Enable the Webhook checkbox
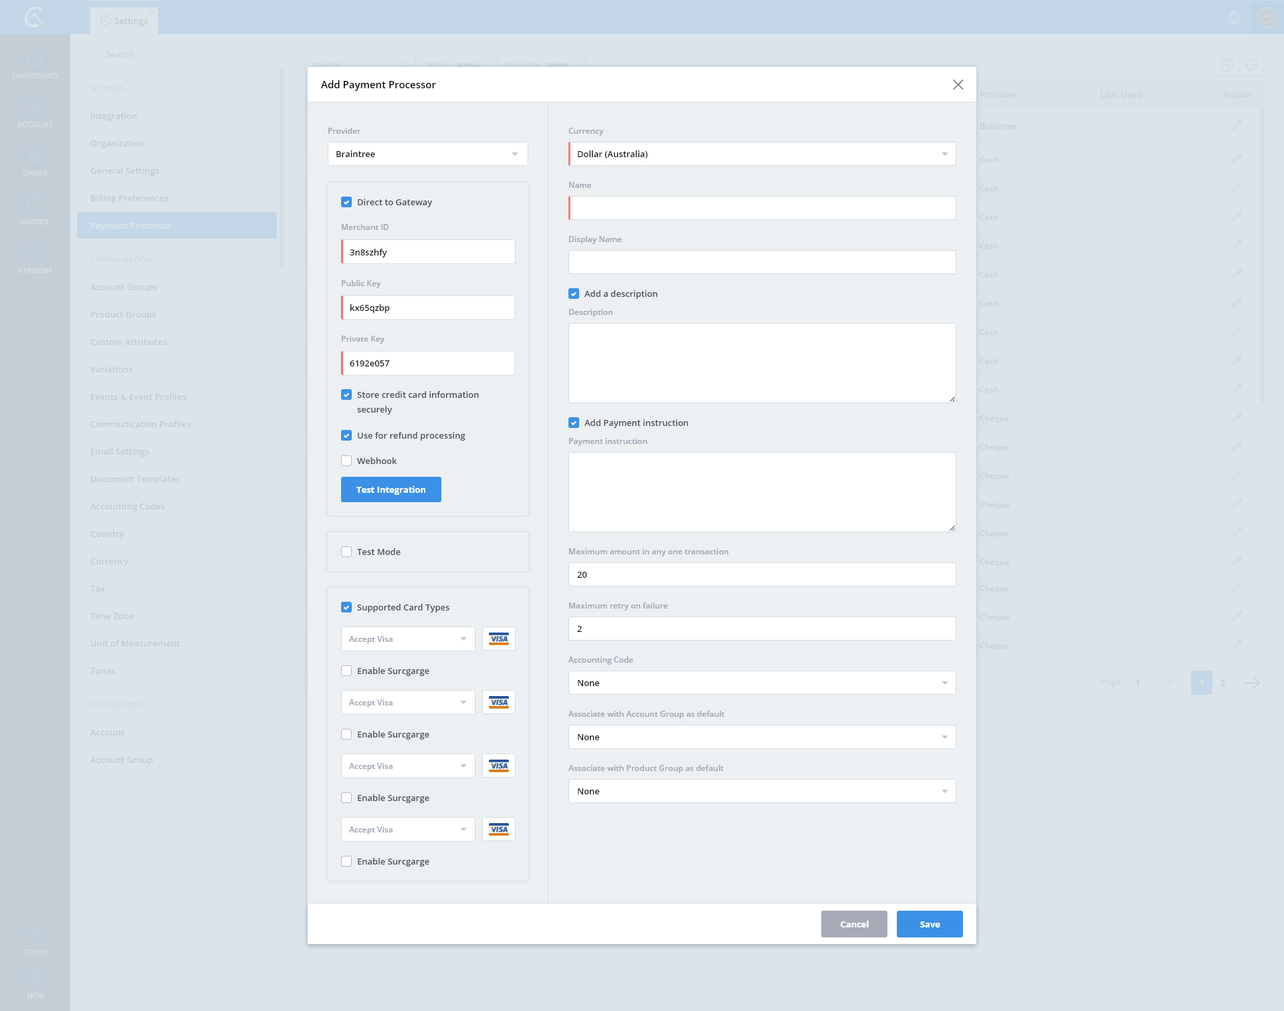Image resolution: width=1284 pixels, height=1011 pixels. tap(346, 461)
